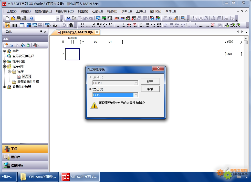
Task: Click the MELSOFT系列 taskbar button
Action: 79,177
